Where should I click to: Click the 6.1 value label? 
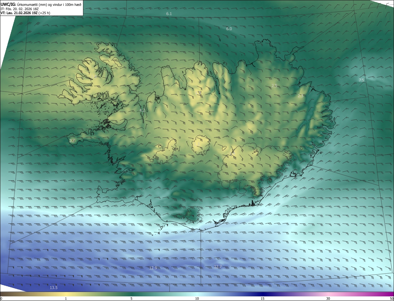coord(169,14)
